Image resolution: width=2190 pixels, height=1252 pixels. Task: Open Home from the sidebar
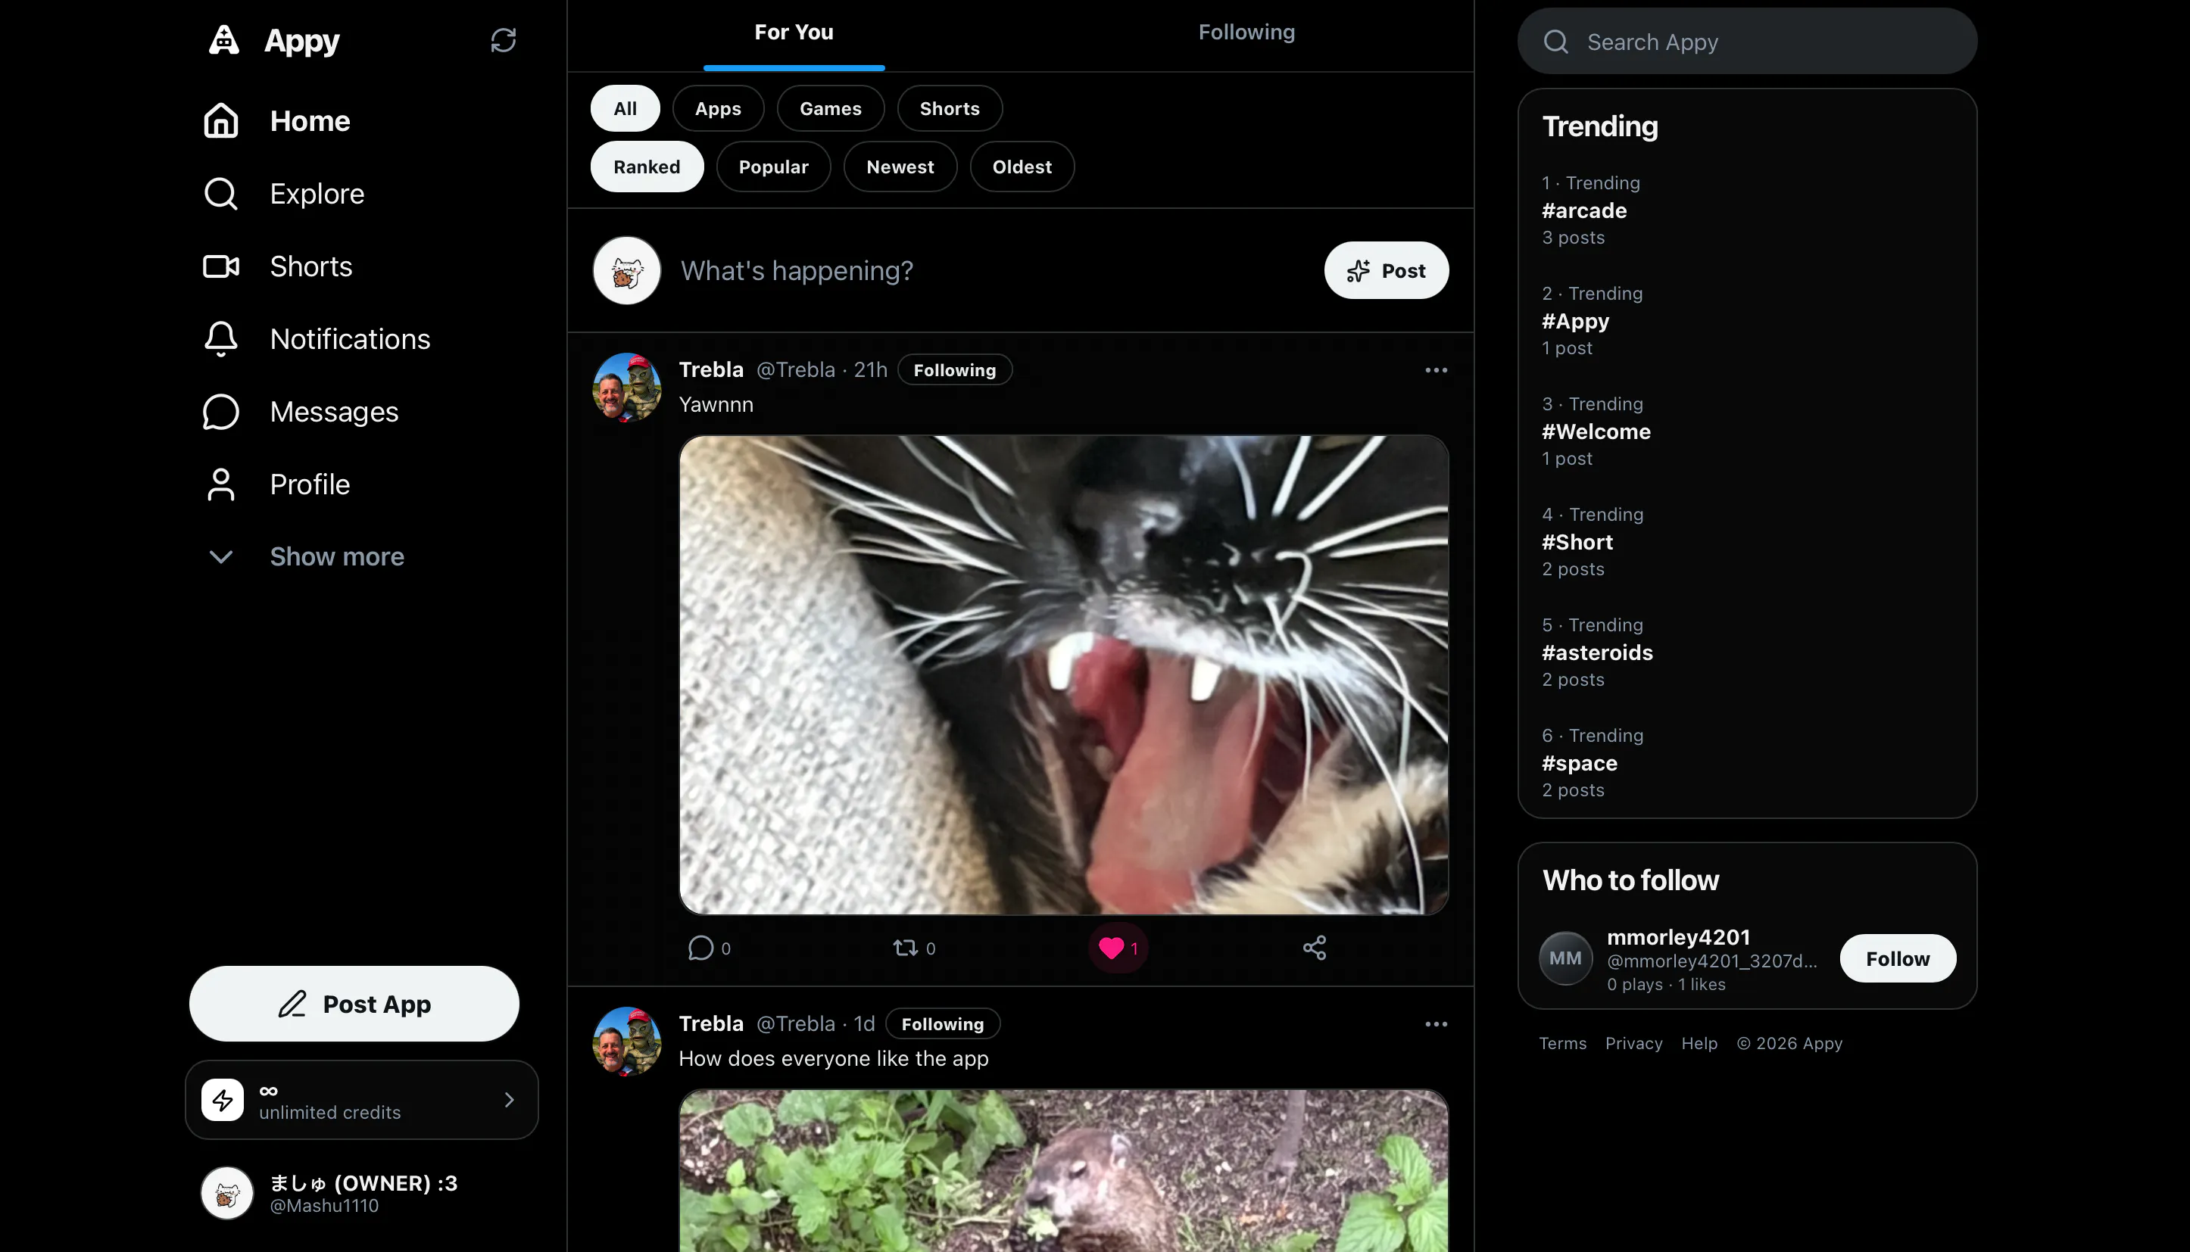tap(277, 121)
